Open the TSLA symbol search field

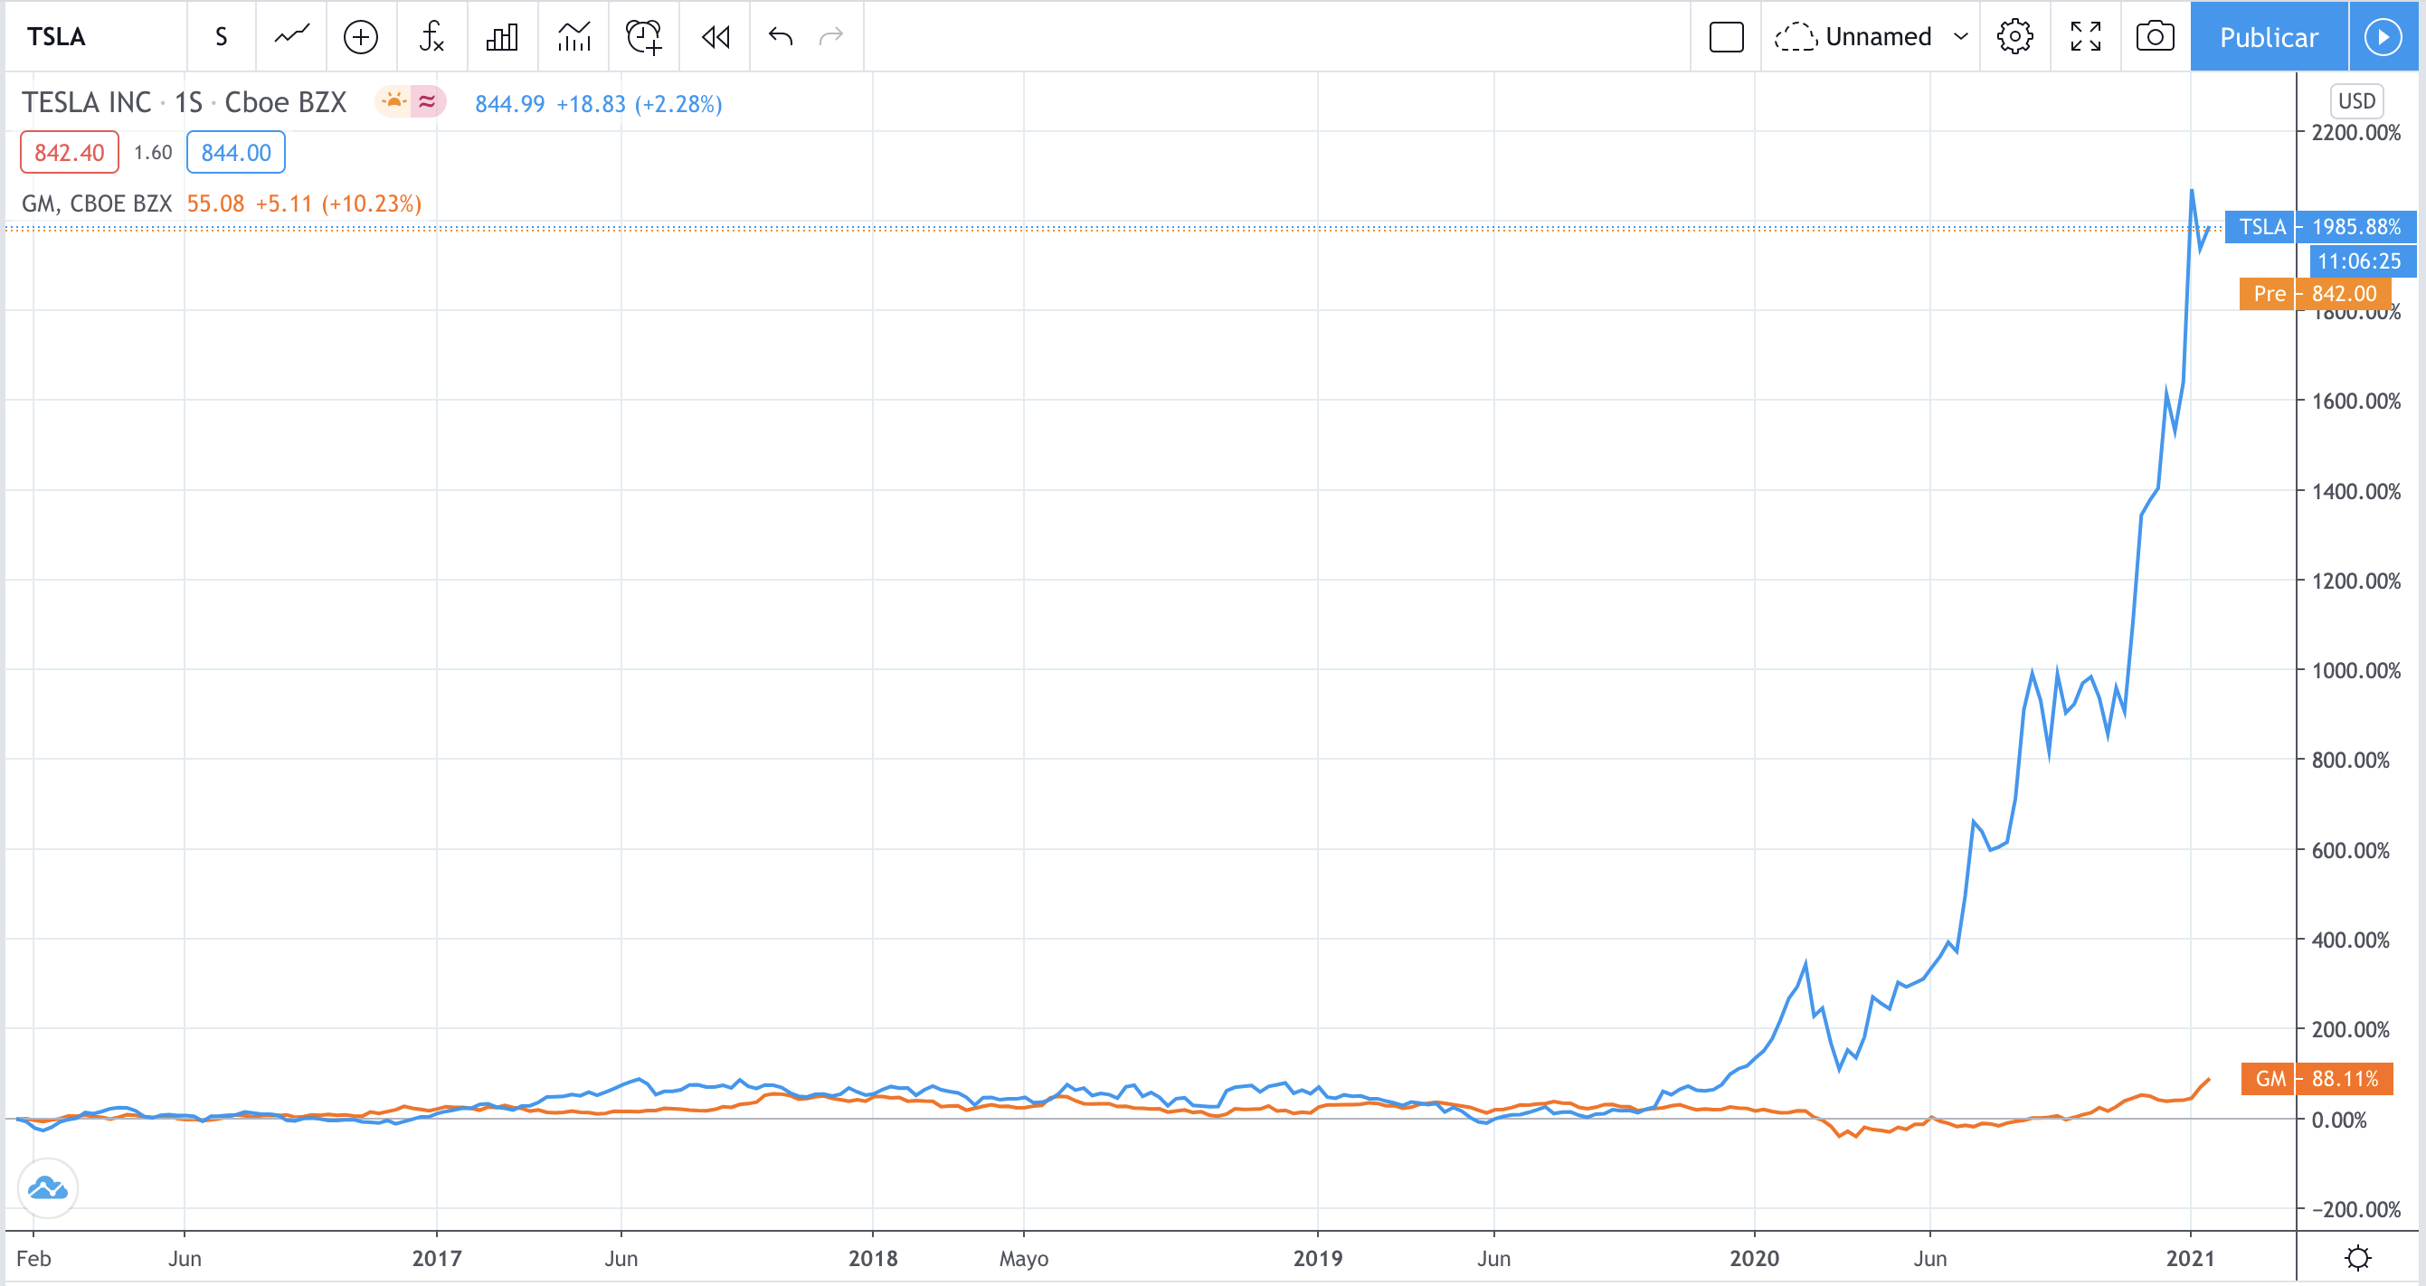[x=94, y=37]
